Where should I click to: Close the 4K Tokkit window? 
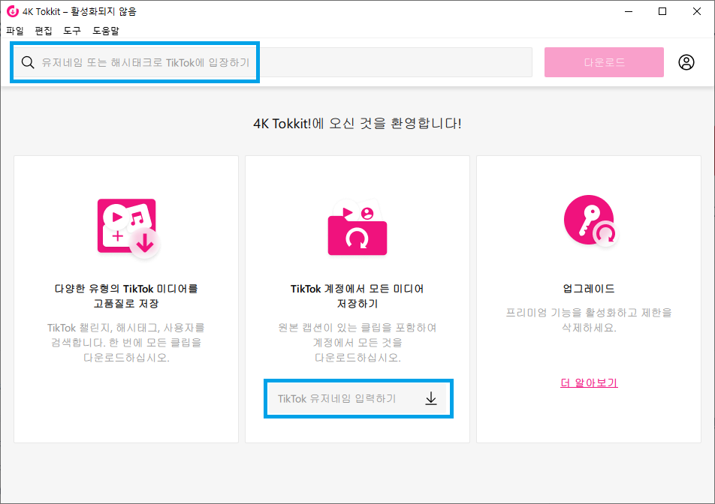(x=697, y=11)
